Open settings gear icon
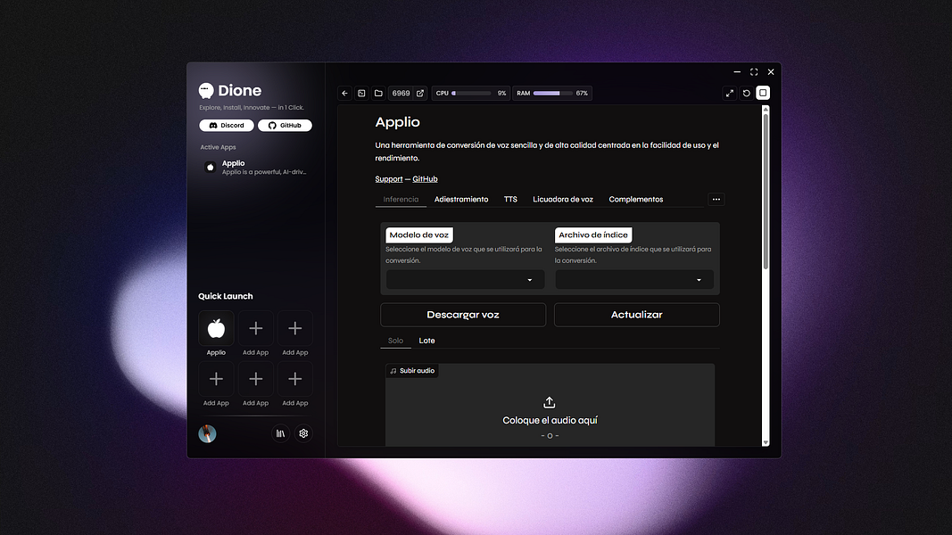The image size is (952, 535). (303, 433)
